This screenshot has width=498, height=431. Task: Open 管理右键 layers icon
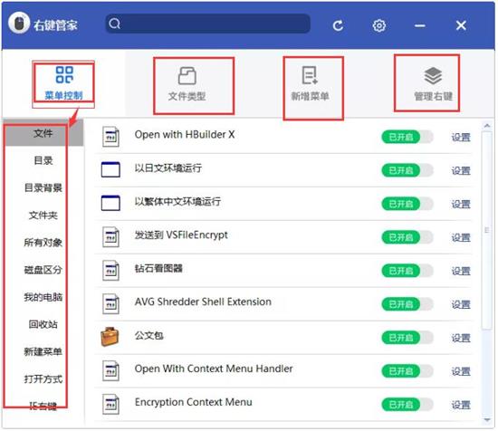pos(433,75)
